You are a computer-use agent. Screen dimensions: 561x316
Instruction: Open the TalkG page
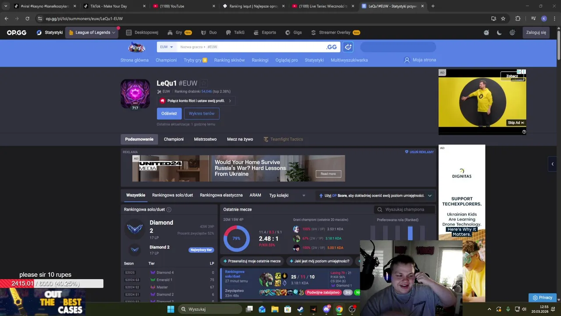pyautogui.click(x=235, y=32)
